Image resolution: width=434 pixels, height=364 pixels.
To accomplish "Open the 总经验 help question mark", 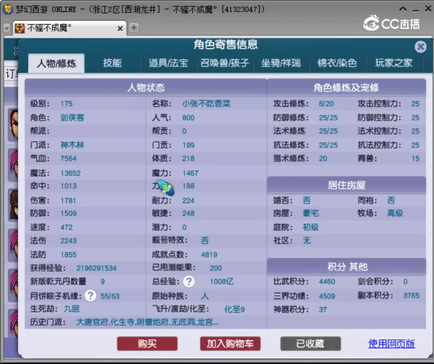I will point(189,281).
